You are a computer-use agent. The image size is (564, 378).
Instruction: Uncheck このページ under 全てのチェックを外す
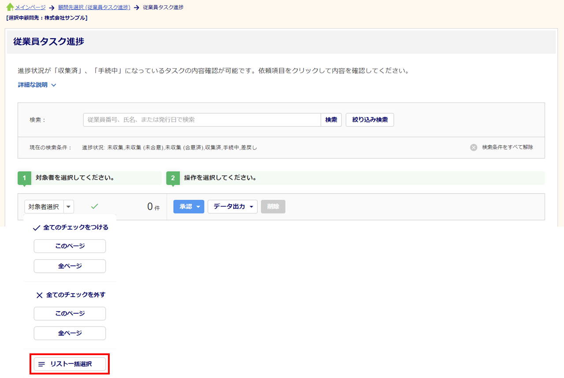[x=70, y=314]
